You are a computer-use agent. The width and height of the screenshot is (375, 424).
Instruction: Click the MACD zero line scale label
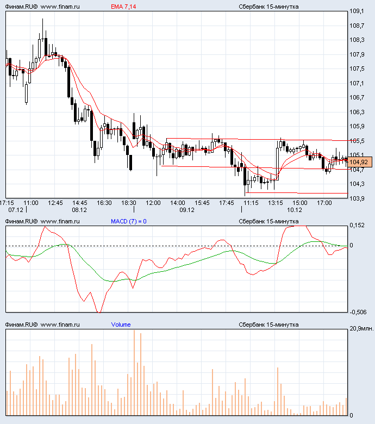click(351, 245)
